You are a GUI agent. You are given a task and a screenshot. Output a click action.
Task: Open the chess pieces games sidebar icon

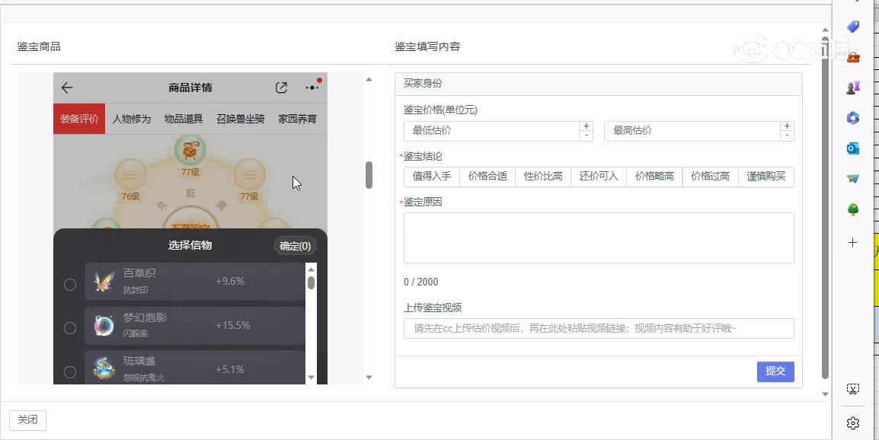tap(852, 88)
